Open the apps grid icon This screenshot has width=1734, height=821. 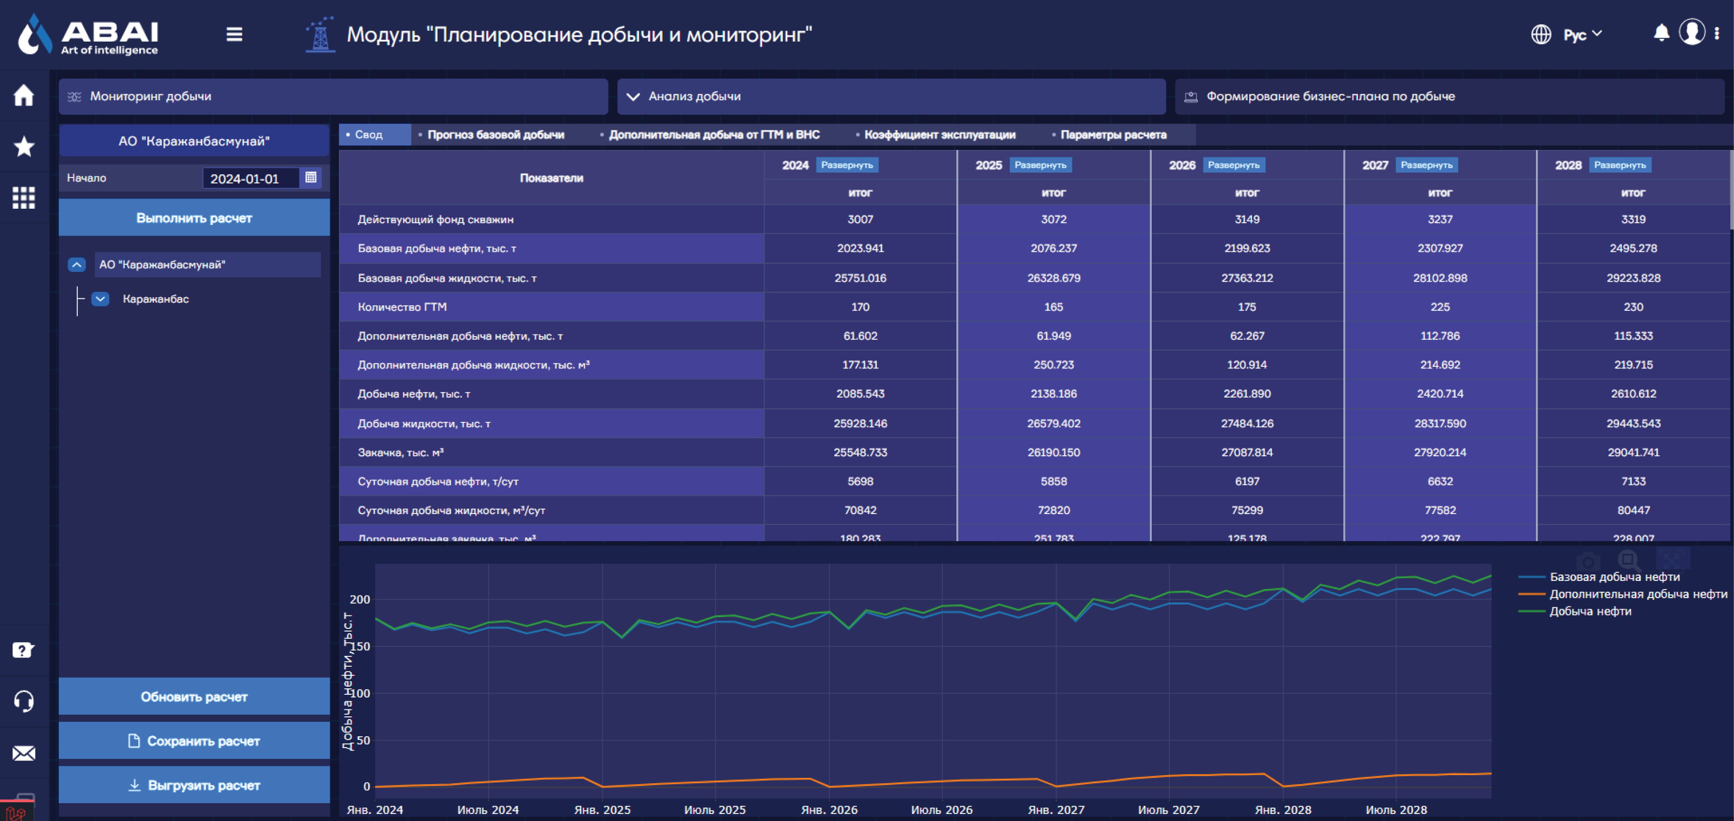(24, 197)
